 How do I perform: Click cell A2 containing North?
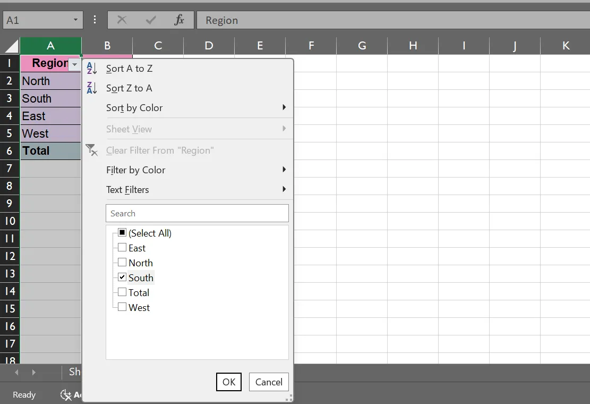(51, 81)
